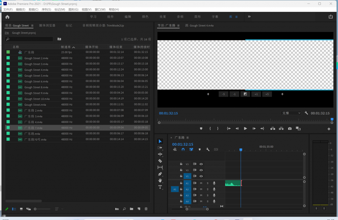Screen dimensions: 338x220
Task: Toggle Snap in Timeline
Action: tap(183, 149)
